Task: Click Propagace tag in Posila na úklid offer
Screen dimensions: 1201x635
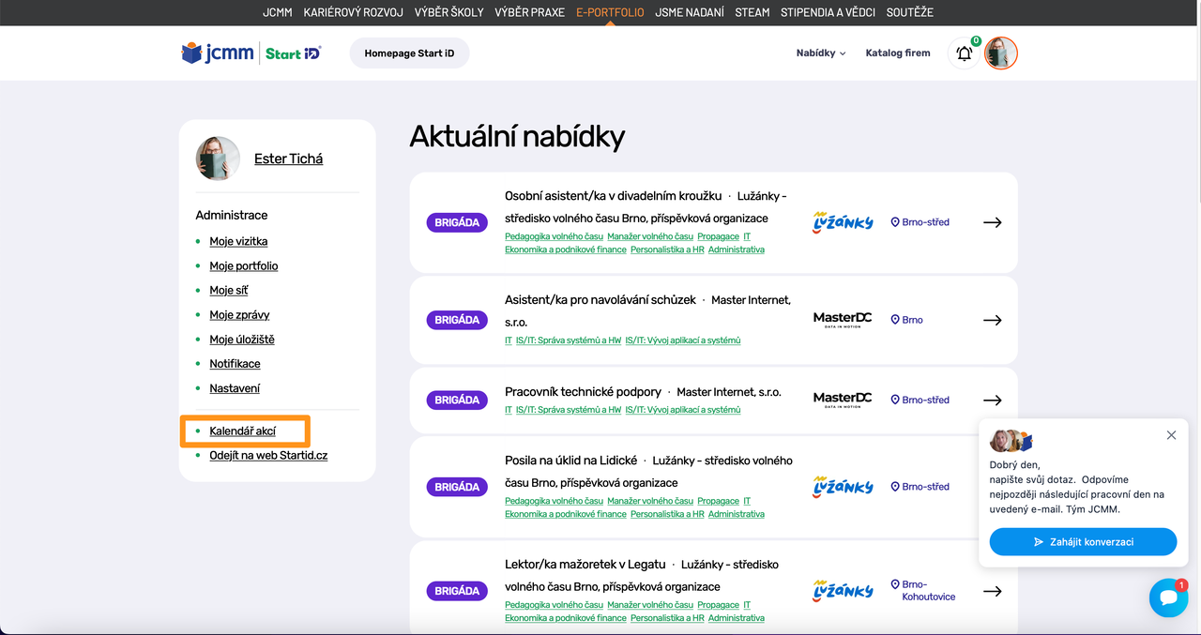Action: tap(719, 501)
